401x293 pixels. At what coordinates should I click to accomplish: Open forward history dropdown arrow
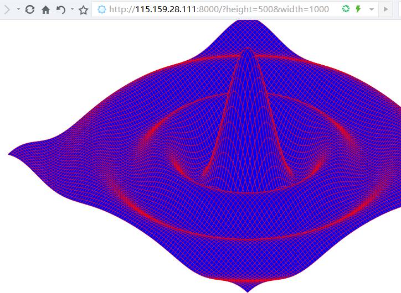[18, 9]
